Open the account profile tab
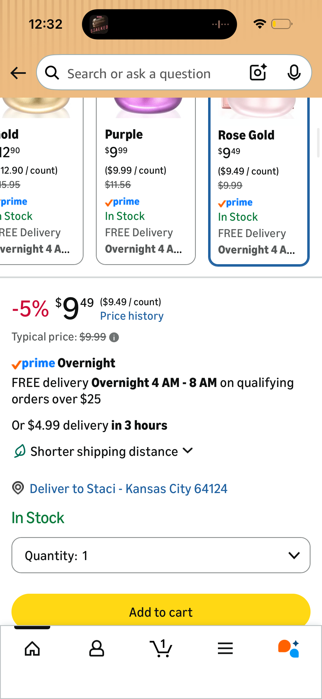Screen dimensions: 322x699 (x=97, y=648)
